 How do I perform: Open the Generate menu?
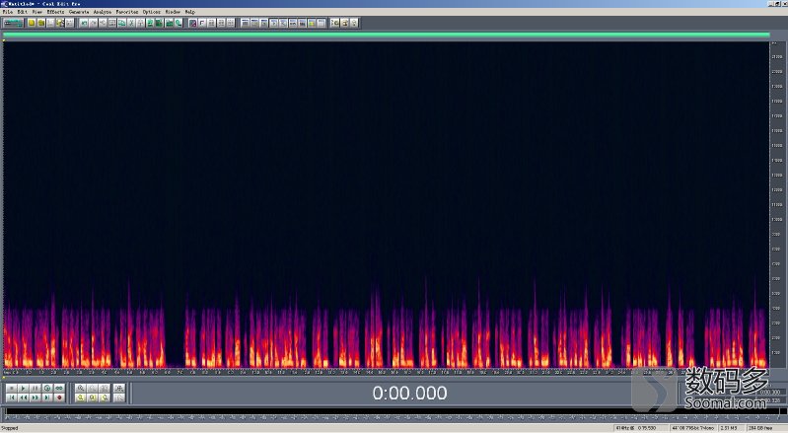click(x=79, y=12)
